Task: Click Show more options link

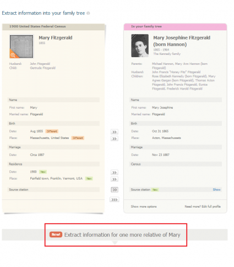Action: click(144, 207)
